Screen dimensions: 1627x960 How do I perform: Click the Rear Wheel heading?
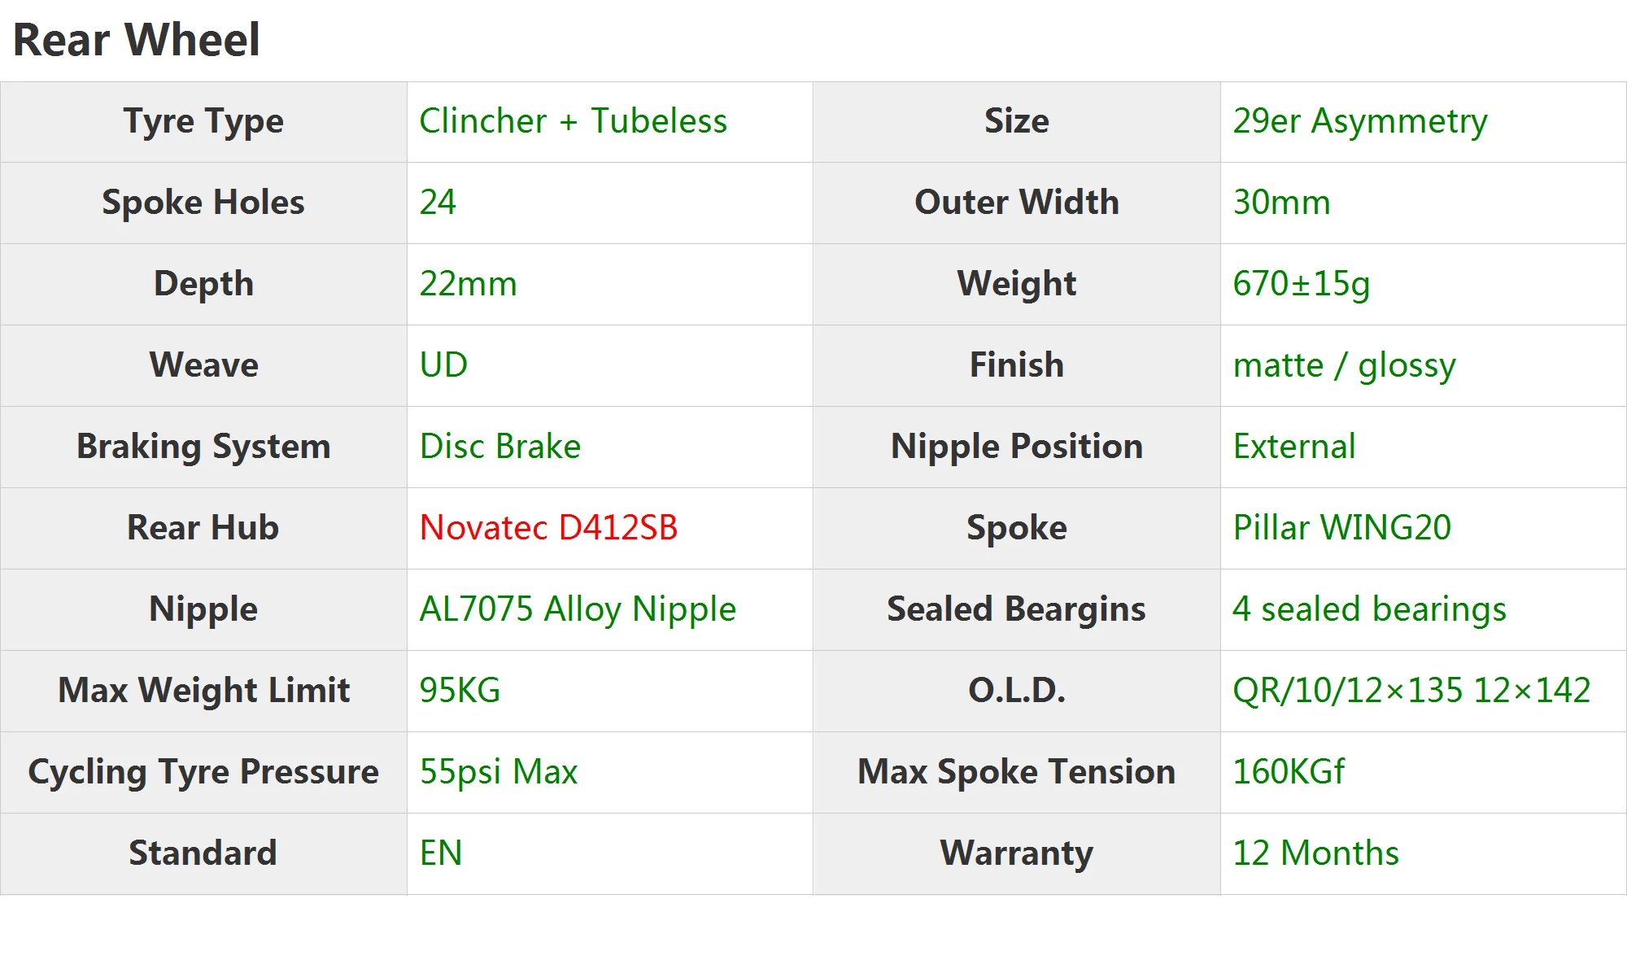[x=136, y=40]
